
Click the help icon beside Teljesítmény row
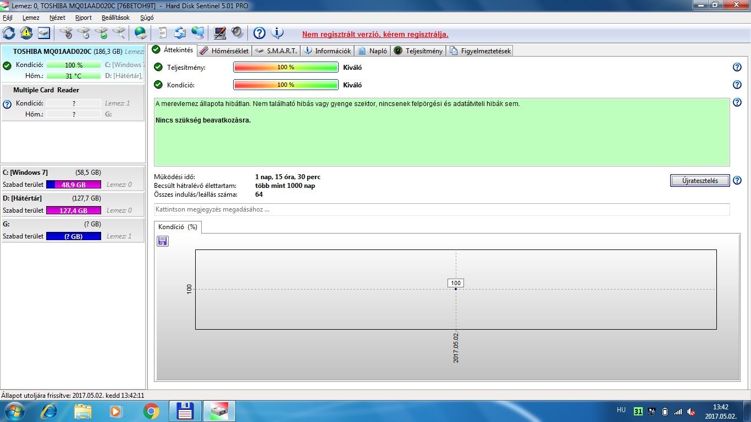[737, 67]
